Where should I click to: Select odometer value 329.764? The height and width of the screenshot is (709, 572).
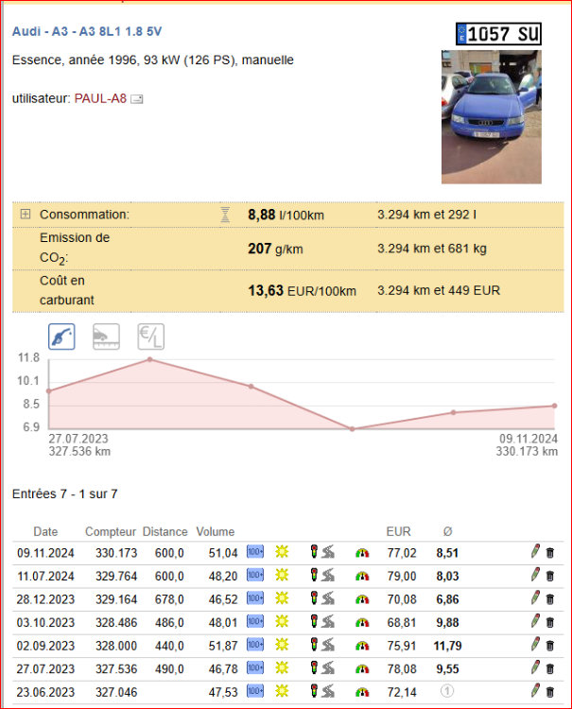(x=116, y=576)
